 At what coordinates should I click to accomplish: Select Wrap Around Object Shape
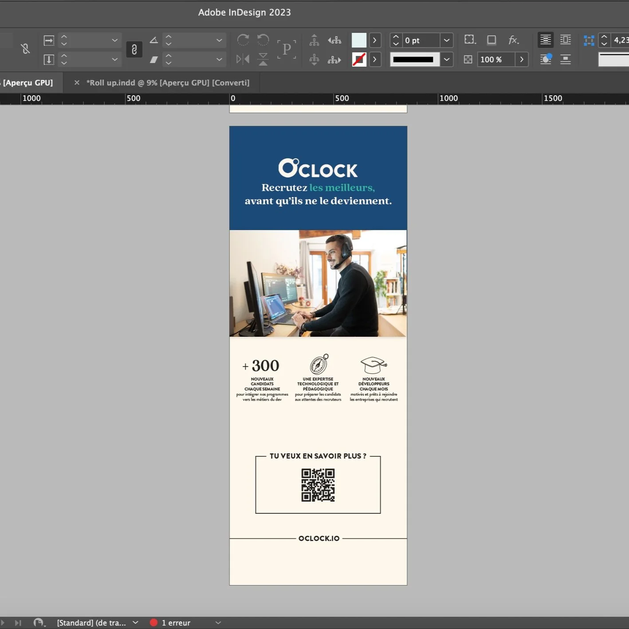point(546,59)
